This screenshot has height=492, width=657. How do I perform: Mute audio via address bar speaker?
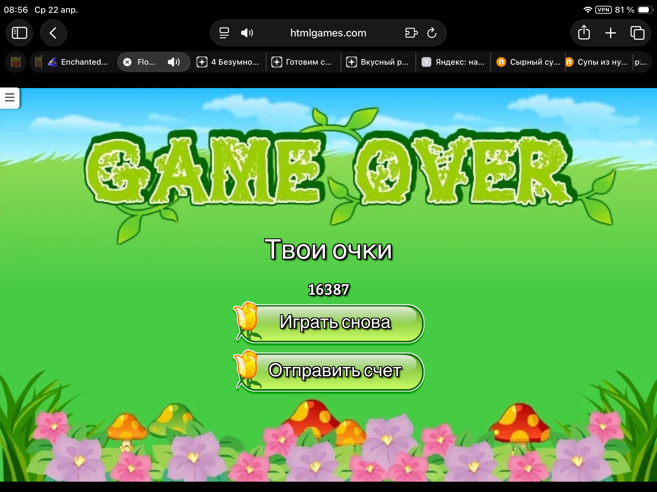point(247,33)
